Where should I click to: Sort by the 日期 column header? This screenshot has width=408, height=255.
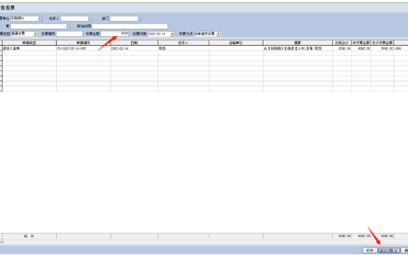(134, 43)
